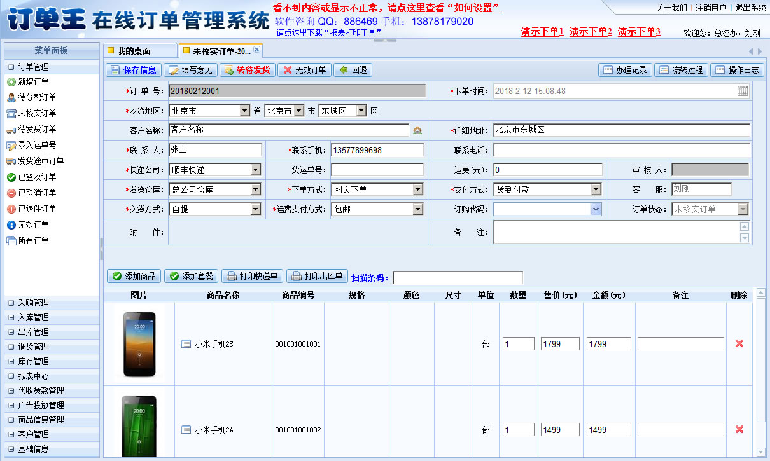Open the 快递公司 dropdown showing 顺丰快递

[x=255, y=170]
